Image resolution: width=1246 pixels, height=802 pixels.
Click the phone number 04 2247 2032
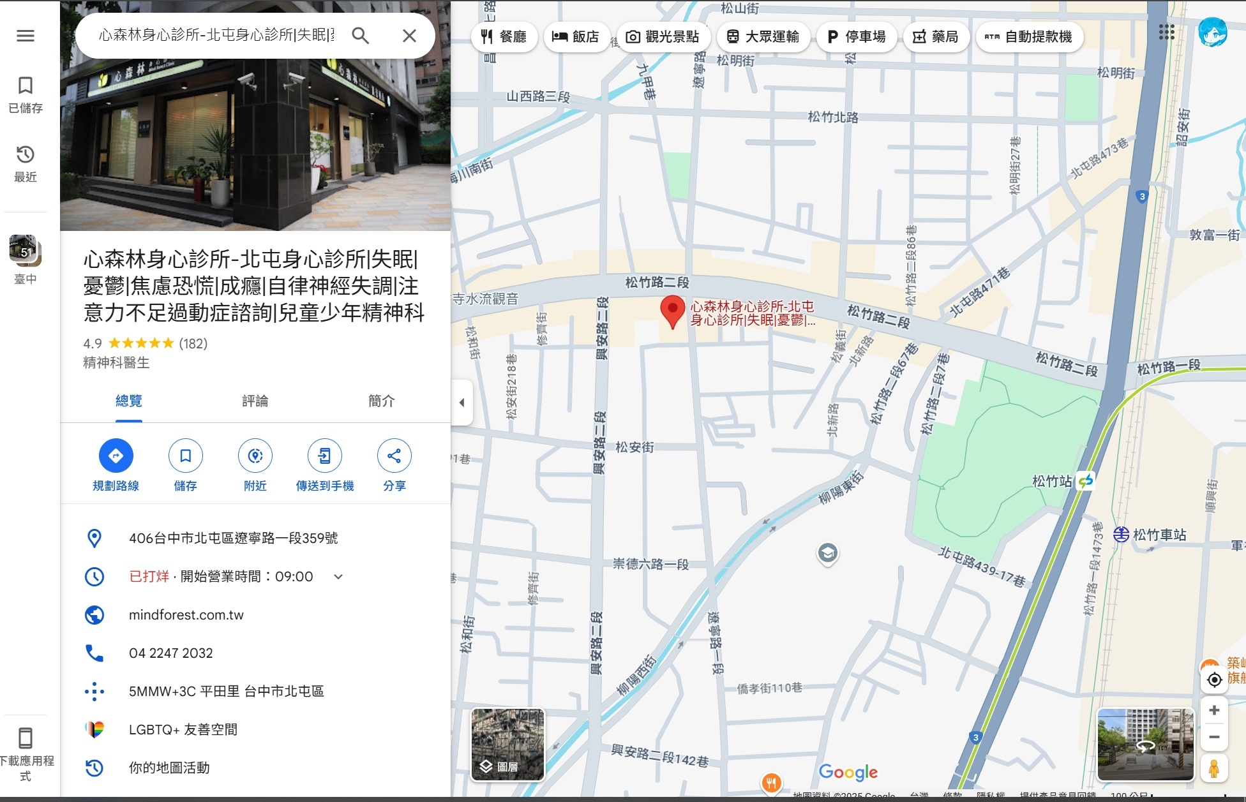(171, 653)
